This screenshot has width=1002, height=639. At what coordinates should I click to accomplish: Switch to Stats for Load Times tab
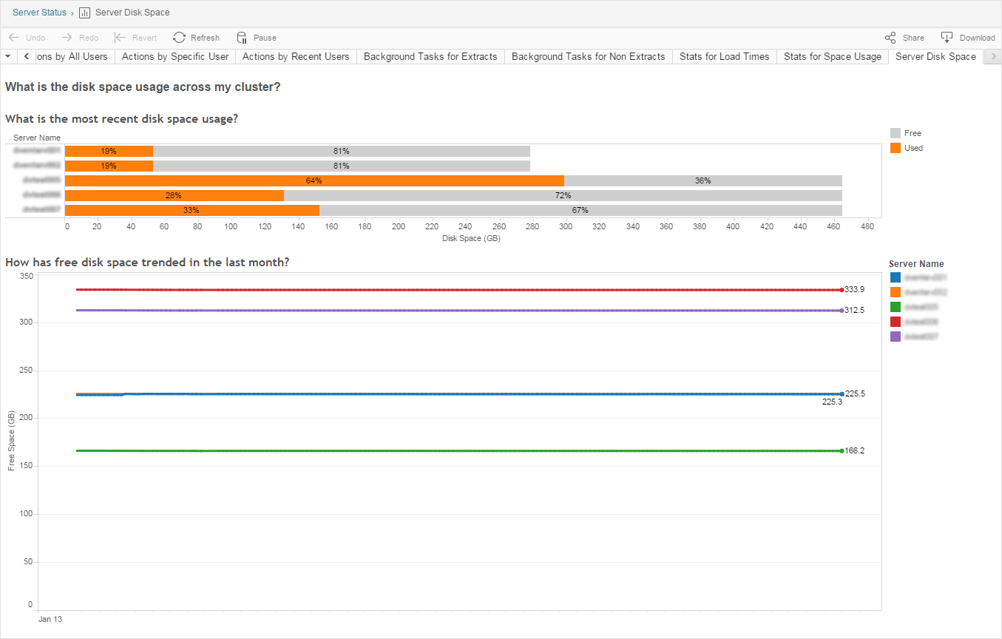tap(725, 56)
